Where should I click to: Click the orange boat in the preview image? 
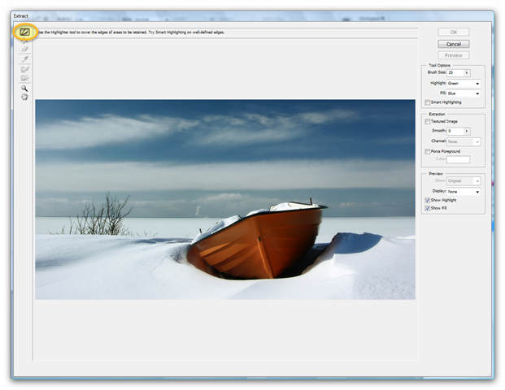click(258, 240)
